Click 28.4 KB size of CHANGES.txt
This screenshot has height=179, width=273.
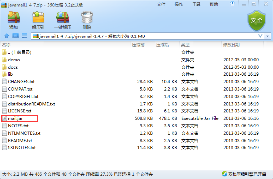point(145,81)
